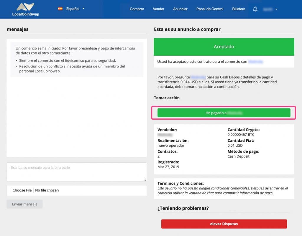Click the username link in the accepted contract line
The width and height of the screenshot is (302, 236).
255,62
